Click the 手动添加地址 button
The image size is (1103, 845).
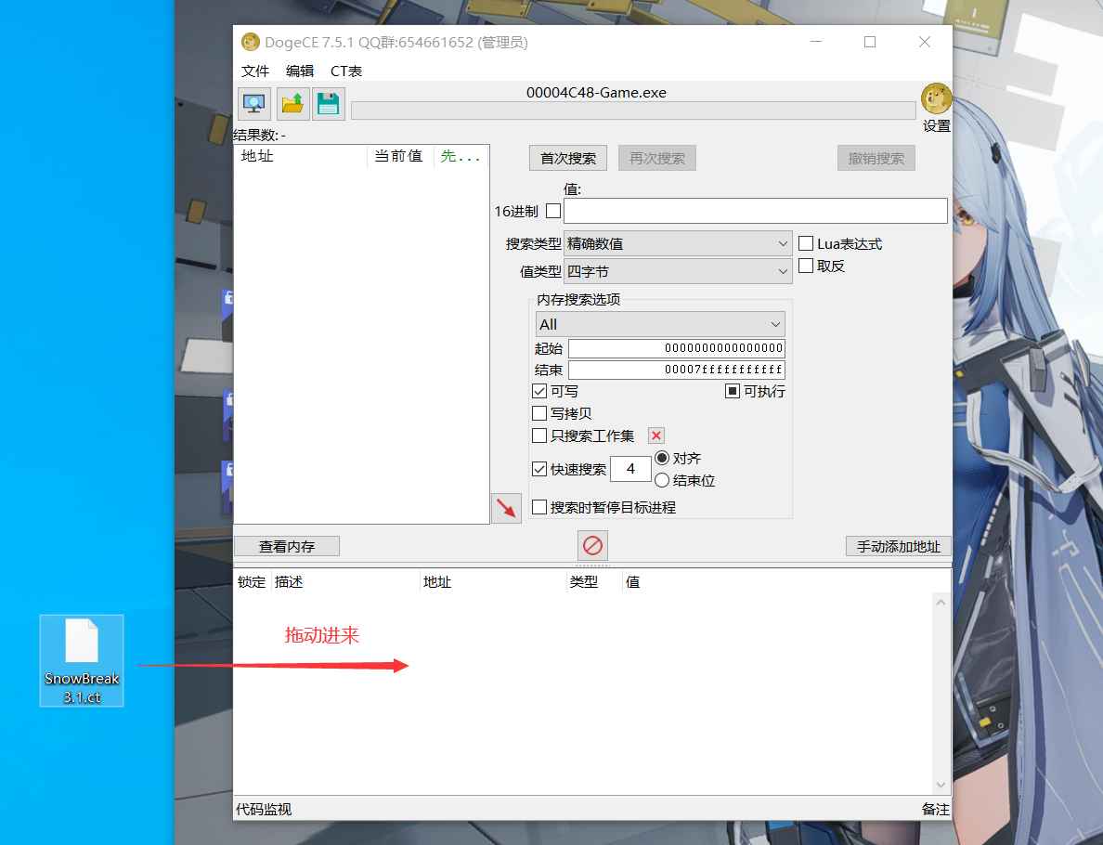pos(897,546)
